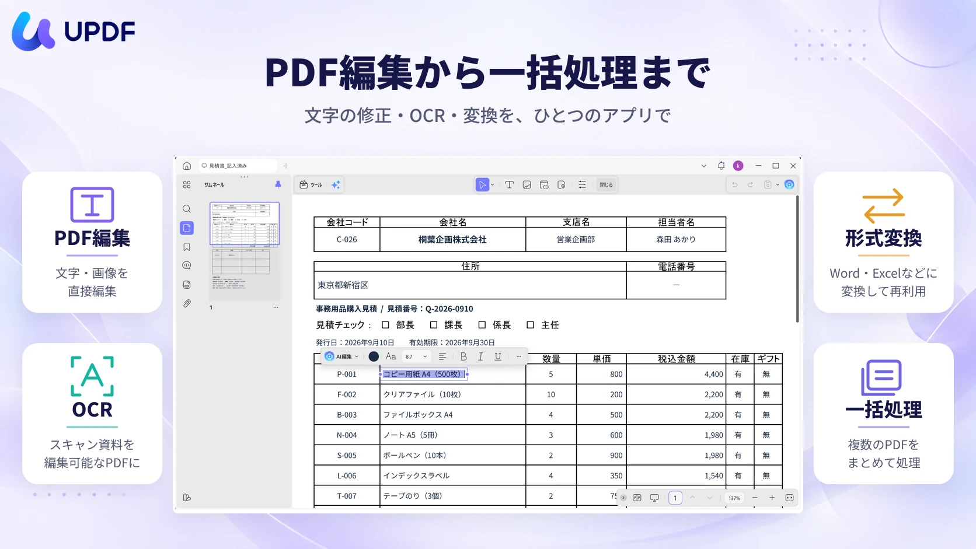Screen dimensions: 976x549
Task: Start slideshow presentation mode in bottom bar
Action: (654, 498)
